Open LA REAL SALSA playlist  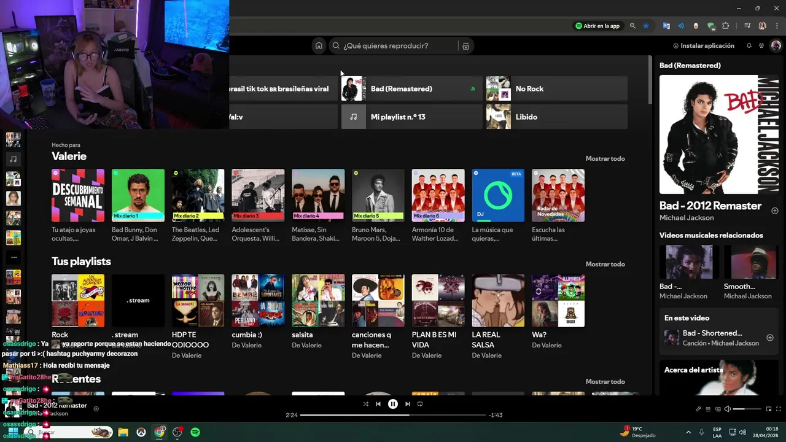point(498,300)
